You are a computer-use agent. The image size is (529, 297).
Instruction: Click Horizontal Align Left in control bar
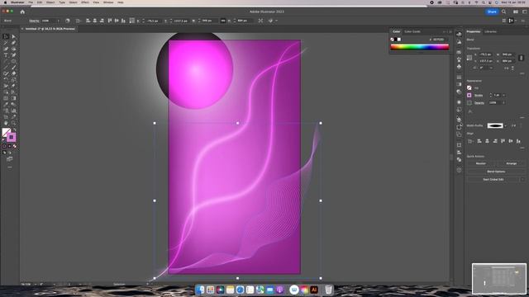88,21
